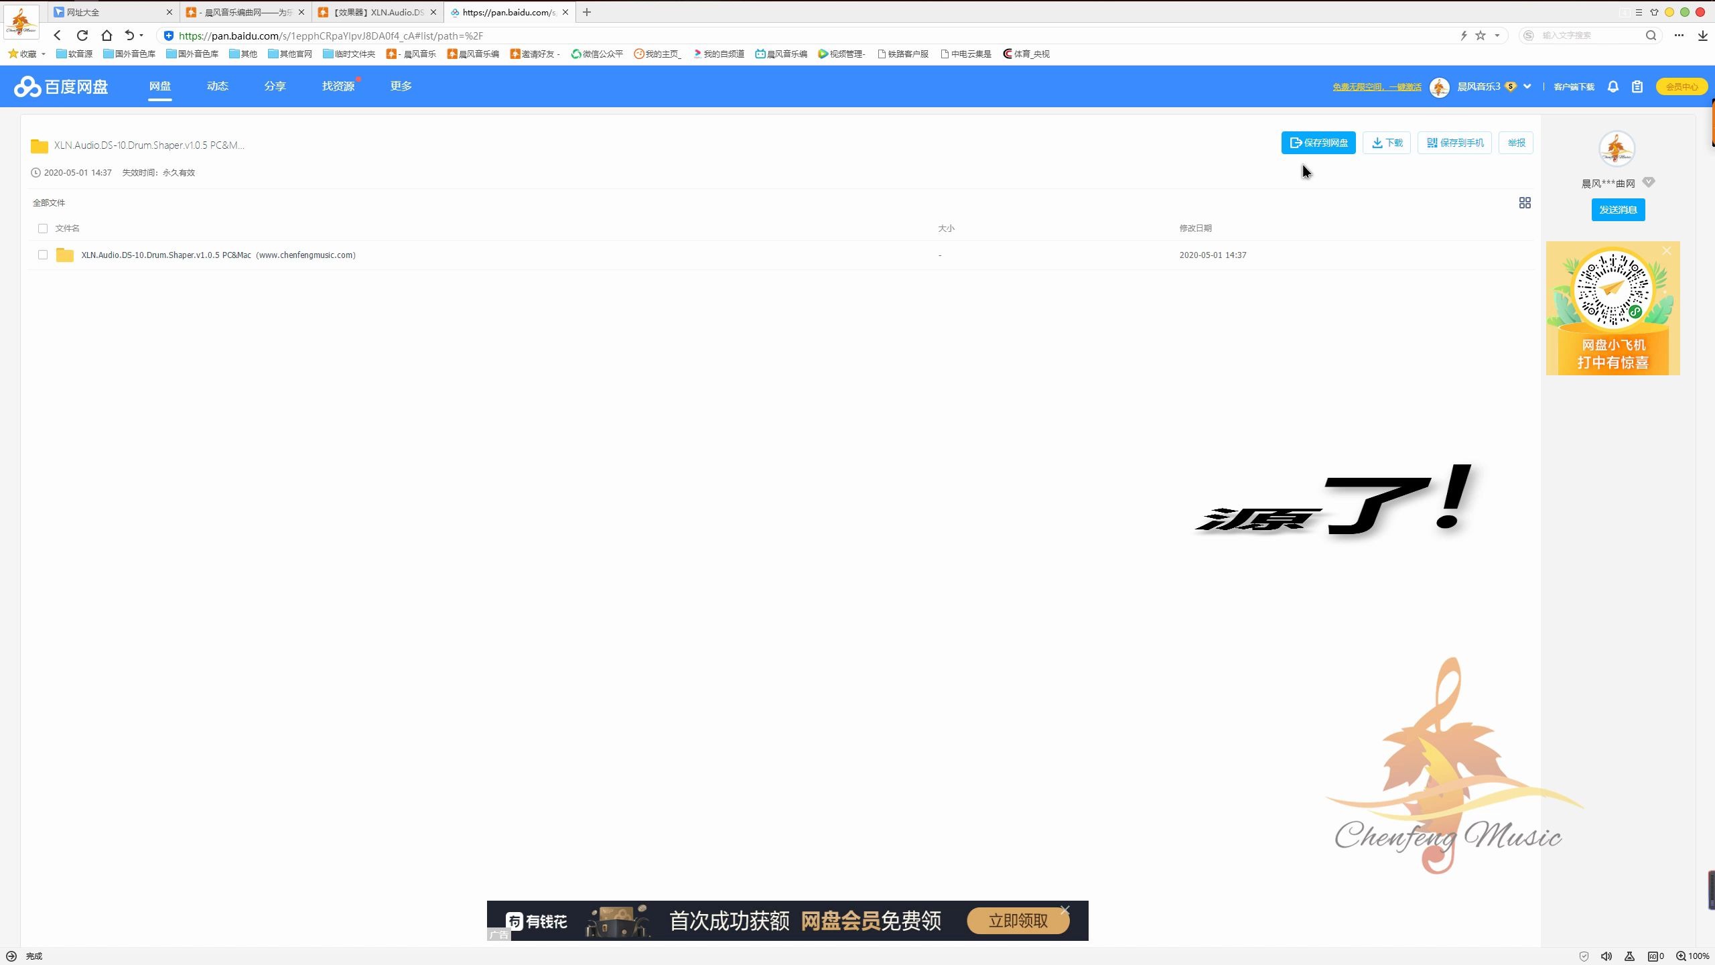Image resolution: width=1715 pixels, height=965 pixels.
Task: Select all files checkbox next to 文件名
Action: pos(43,229)
